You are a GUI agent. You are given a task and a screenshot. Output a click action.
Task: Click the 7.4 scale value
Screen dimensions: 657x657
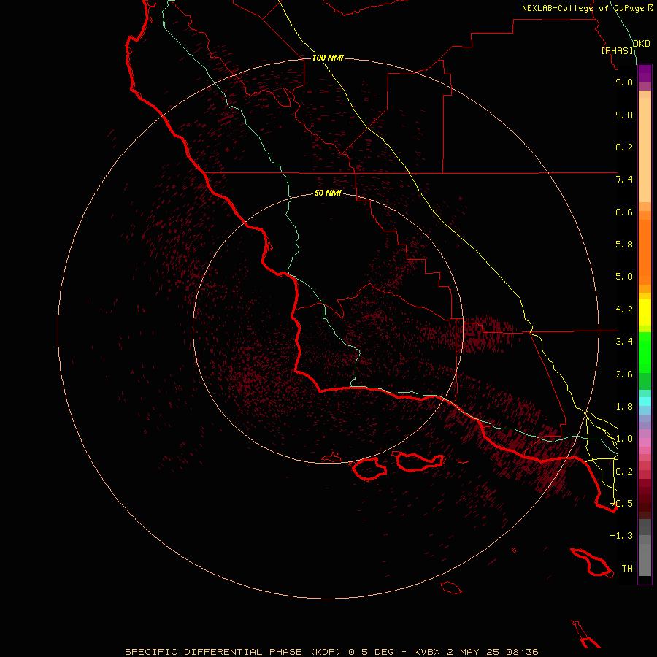[624, 180]
